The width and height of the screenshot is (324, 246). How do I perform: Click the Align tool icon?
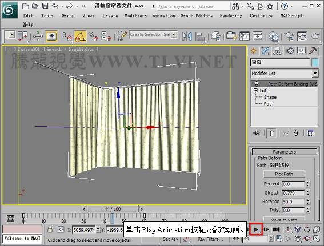click(200, 37)
